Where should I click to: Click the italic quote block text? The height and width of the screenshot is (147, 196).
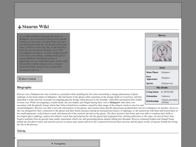point(44,53)
